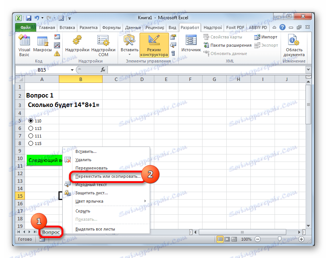The width and height of the screenshot is (327, 258).
Task: Click the Run Dialog icon
Action: point(173,53)
